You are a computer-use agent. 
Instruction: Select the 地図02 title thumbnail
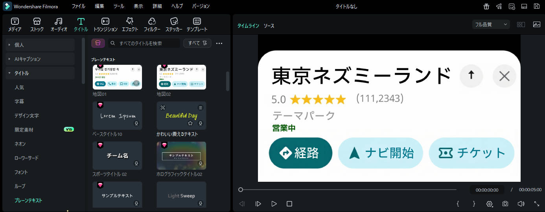tap(181, 77)
